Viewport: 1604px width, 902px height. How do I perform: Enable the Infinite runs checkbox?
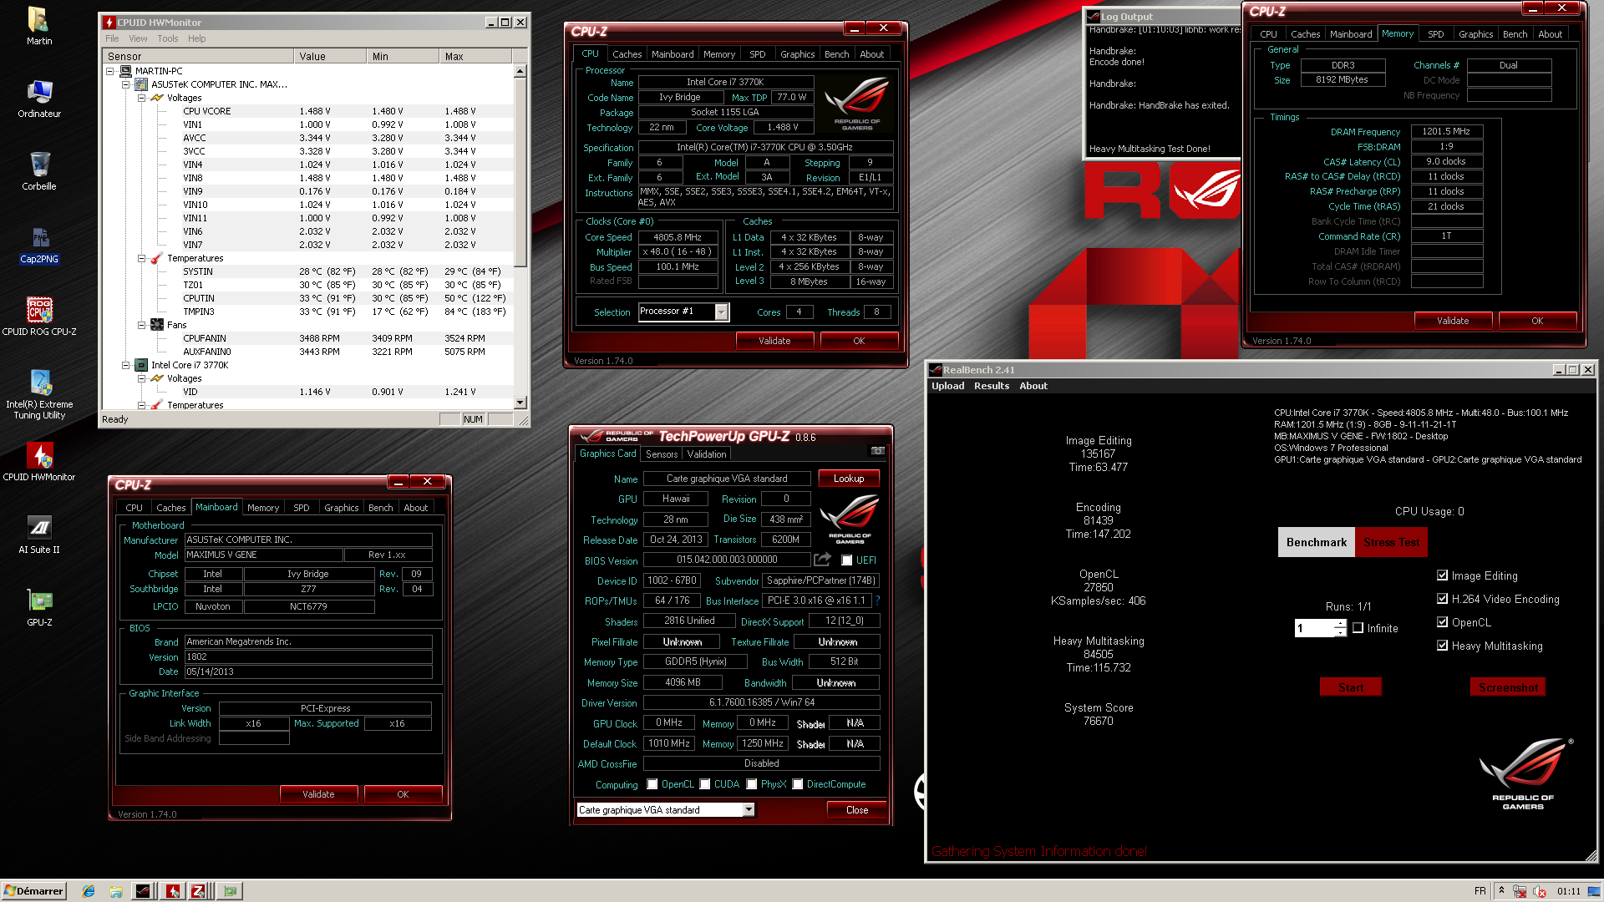1358,628
